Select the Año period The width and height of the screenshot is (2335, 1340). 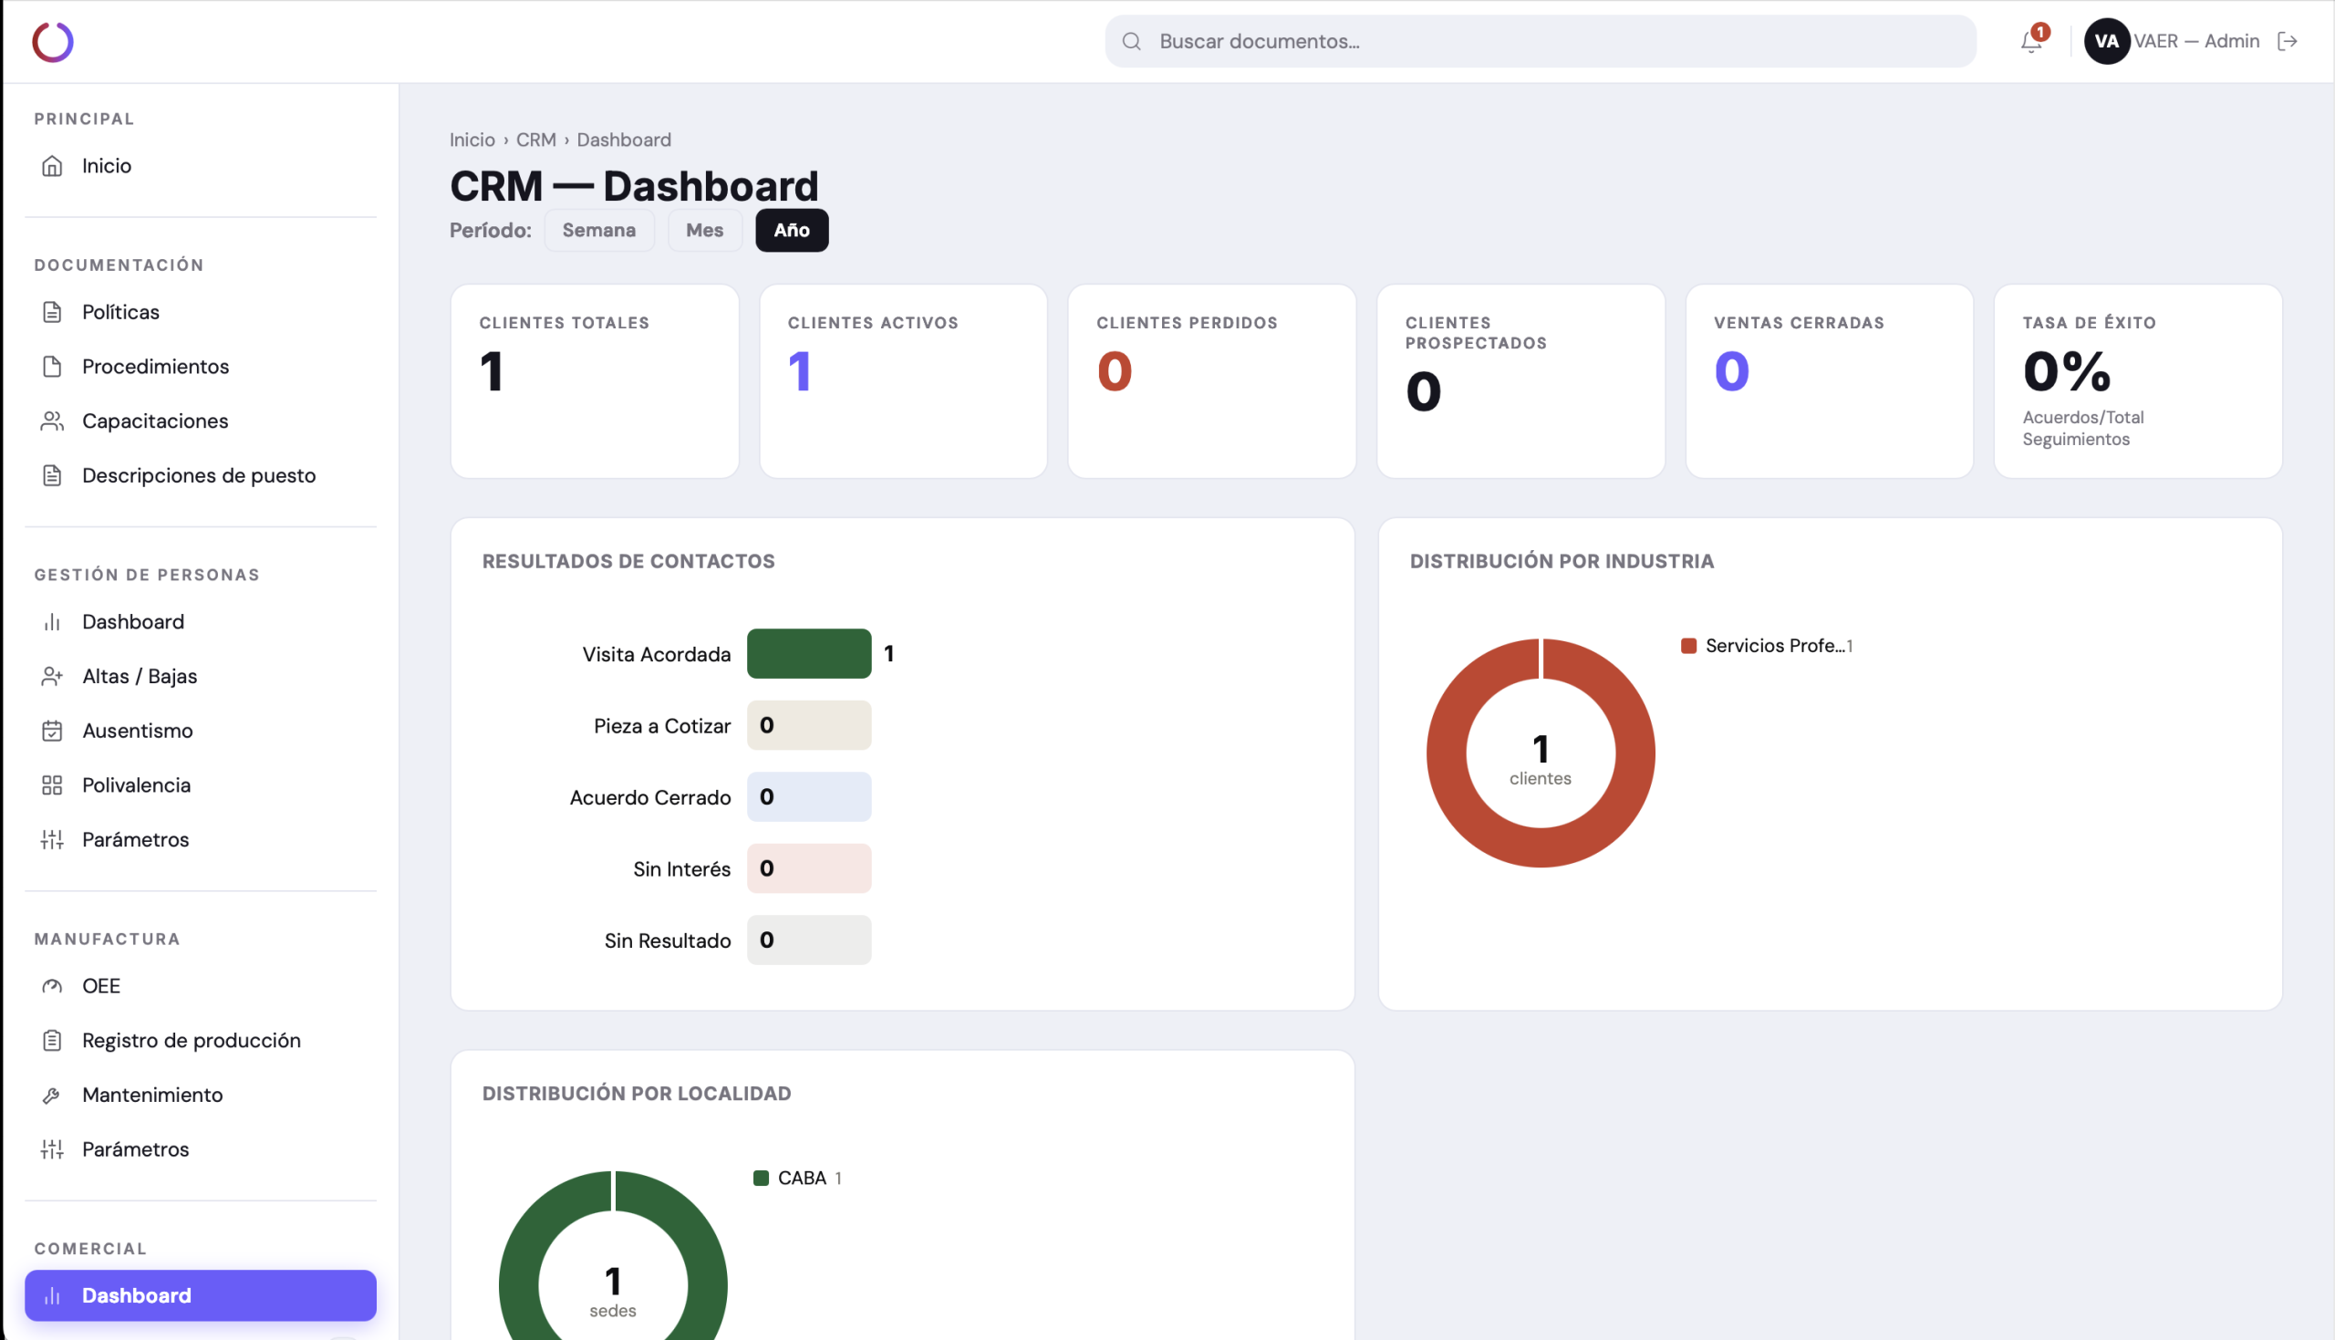791,230
